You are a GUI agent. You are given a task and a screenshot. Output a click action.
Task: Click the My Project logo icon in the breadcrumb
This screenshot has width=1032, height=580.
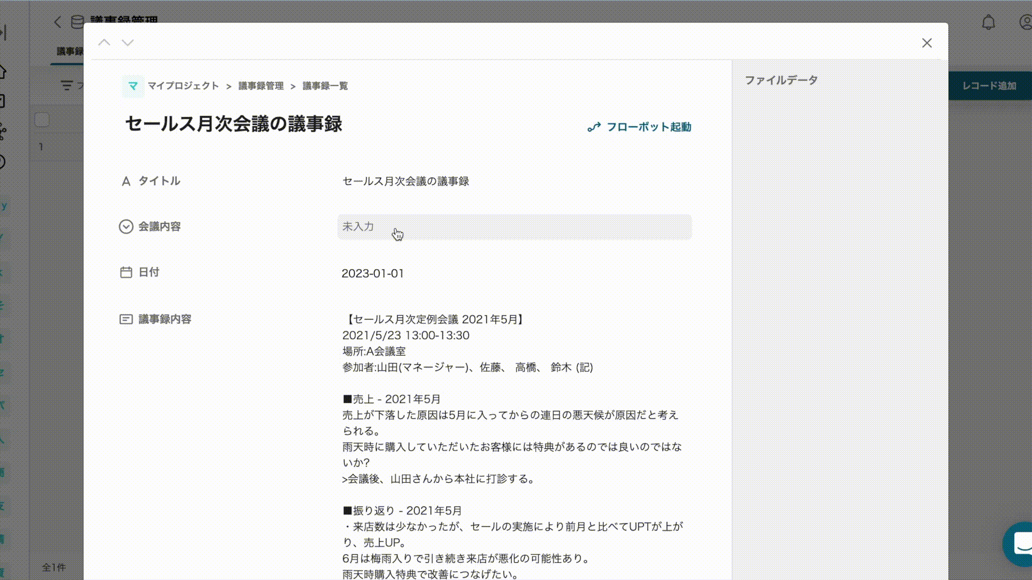(133, 86)
